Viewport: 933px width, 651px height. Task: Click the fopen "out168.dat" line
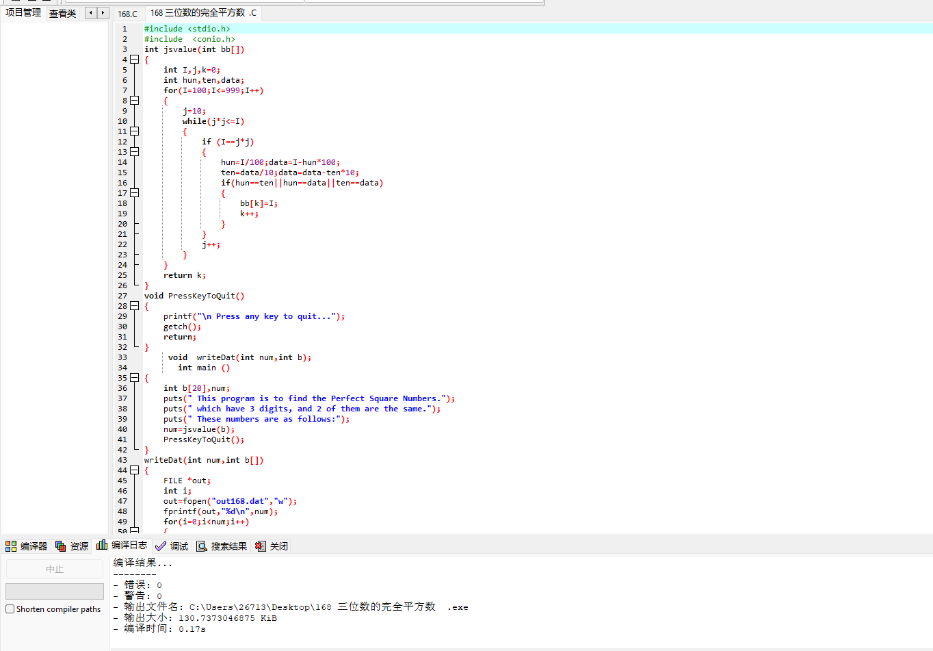pyautogui.click(x=230, y=501)
